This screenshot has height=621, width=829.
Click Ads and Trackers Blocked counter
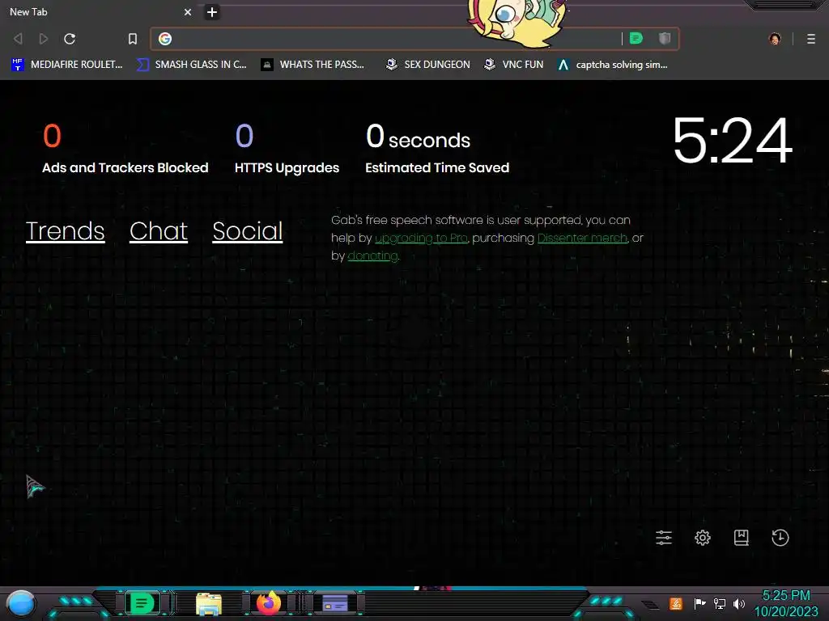125,149
